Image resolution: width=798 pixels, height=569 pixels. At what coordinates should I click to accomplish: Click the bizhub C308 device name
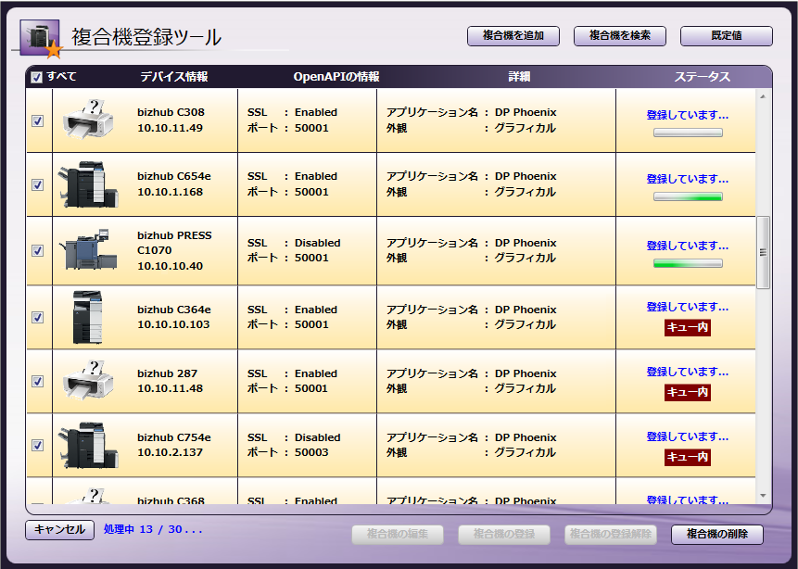tap(171, 112)
